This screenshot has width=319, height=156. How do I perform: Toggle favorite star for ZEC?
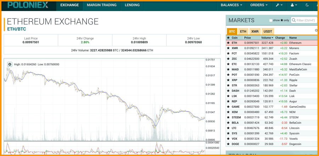click(228, 59)
